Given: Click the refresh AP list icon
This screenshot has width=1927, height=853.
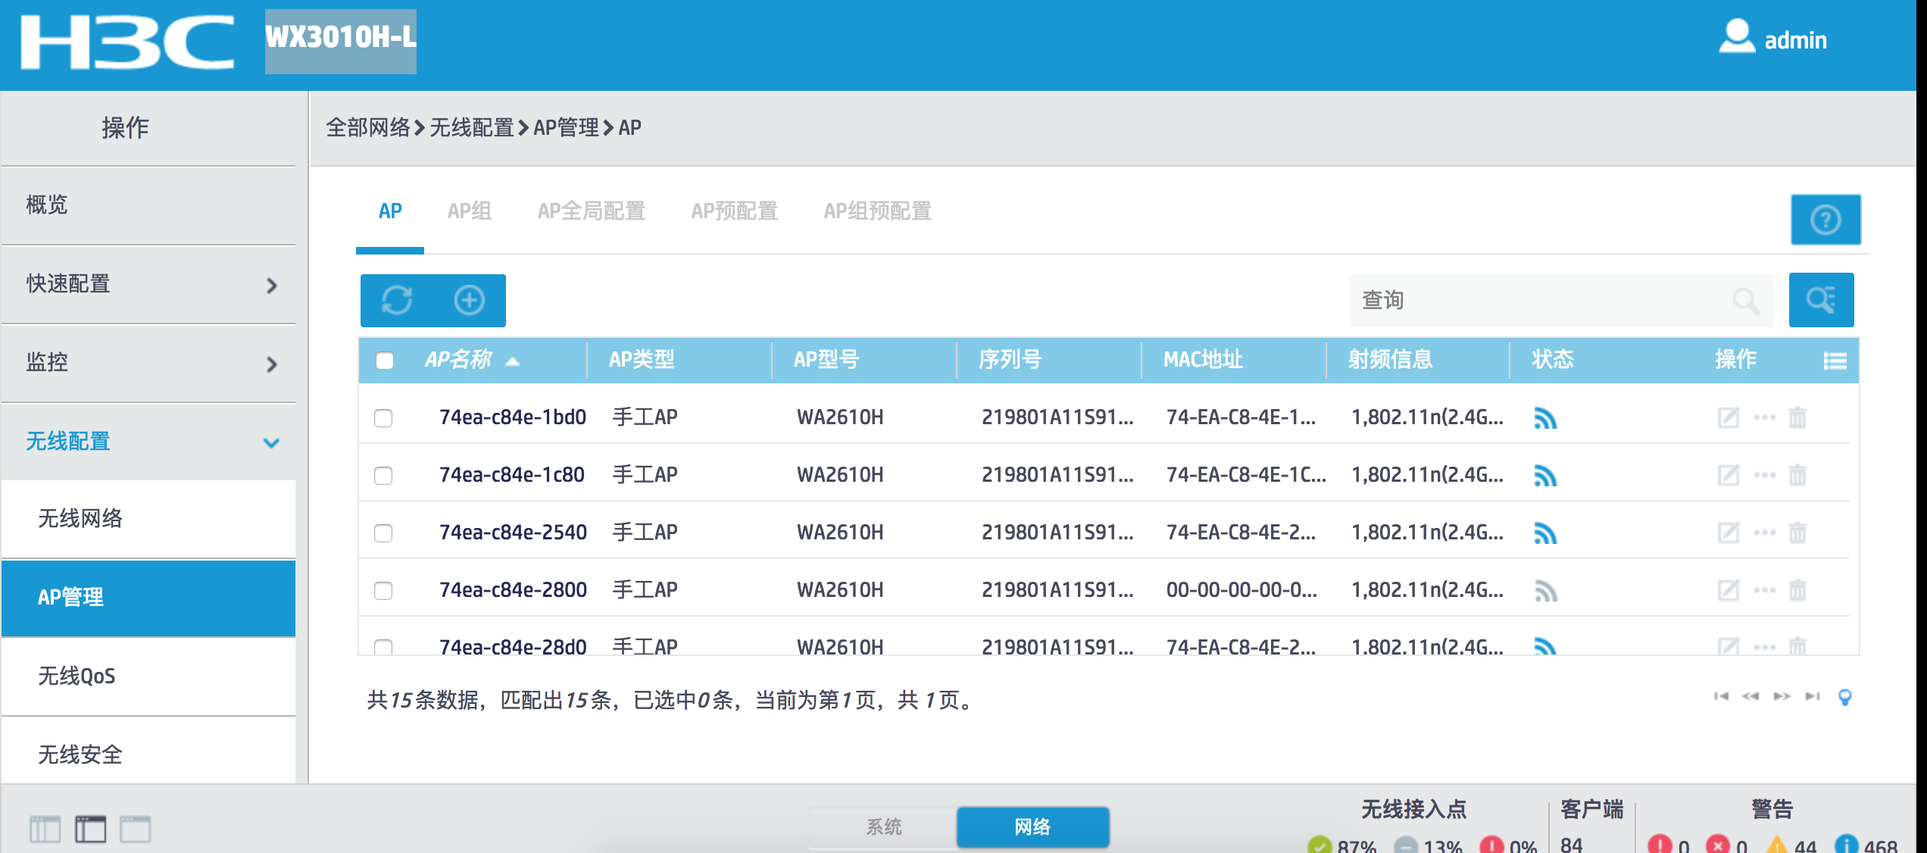Looking at the screenshot, I should tap(397, 300).
